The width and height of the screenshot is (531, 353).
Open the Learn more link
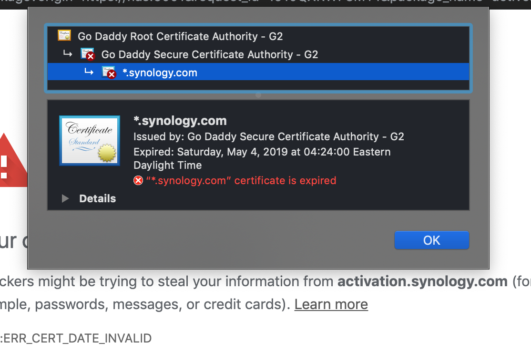click(331, 304)
